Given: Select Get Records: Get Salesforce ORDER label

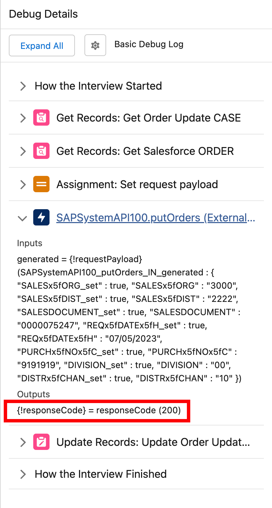Looking at the screenshot, I should tap(145, 151).
